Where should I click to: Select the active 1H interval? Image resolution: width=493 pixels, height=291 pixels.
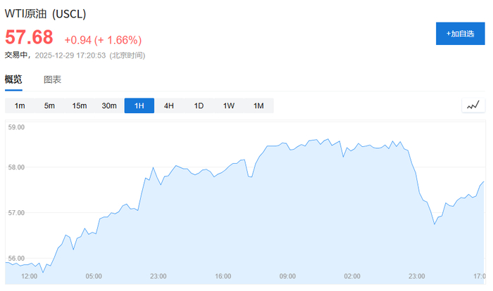point(139,106)
